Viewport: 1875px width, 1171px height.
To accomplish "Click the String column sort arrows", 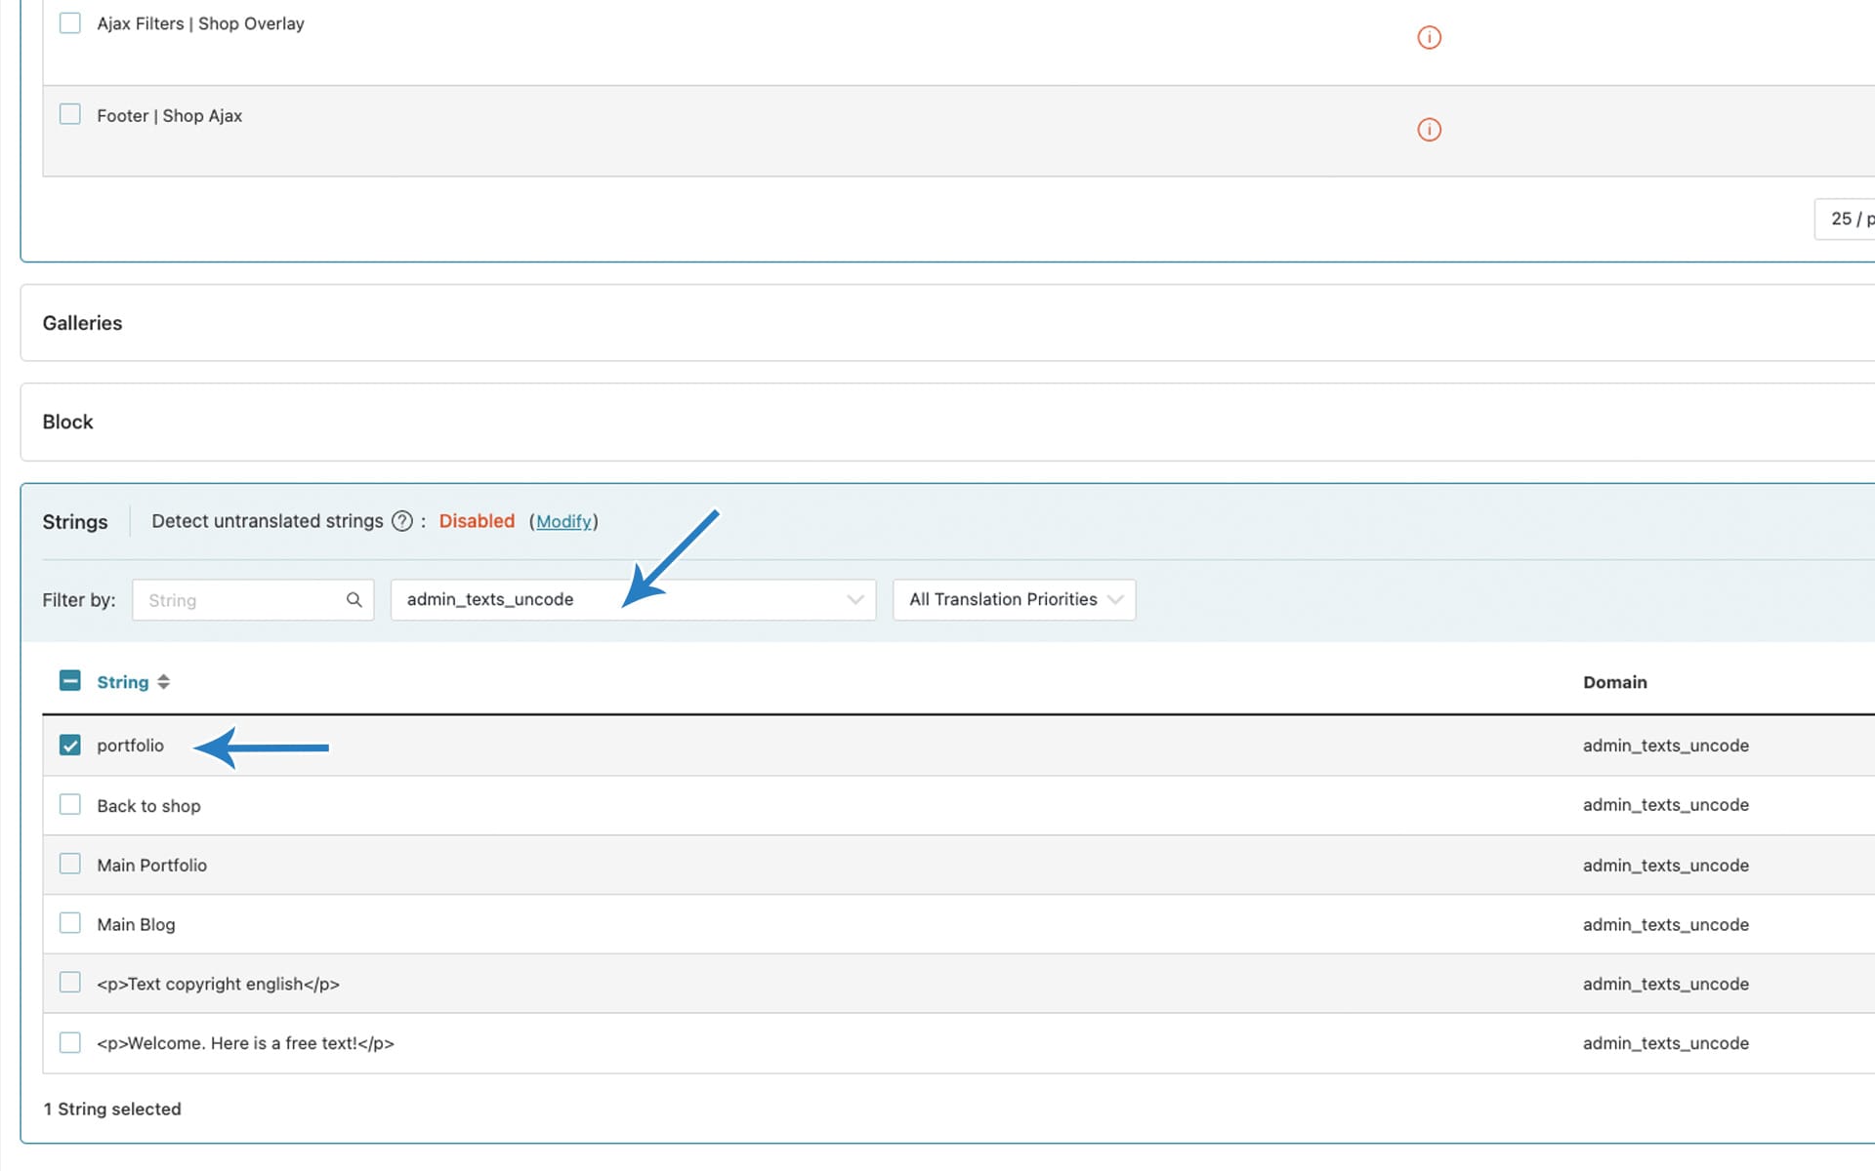I will [164, 682].
